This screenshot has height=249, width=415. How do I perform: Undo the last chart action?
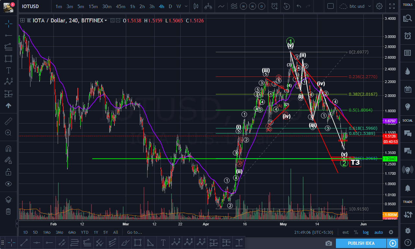click(299, 6)
